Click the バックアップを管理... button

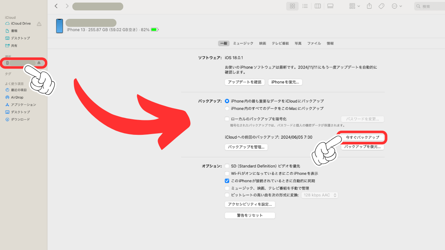coord(246,147)
